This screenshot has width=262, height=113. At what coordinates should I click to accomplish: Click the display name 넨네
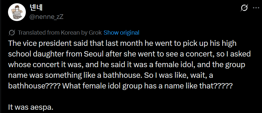point(36,8)
